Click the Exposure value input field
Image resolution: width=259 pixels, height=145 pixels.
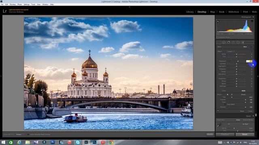click(249, 61)
